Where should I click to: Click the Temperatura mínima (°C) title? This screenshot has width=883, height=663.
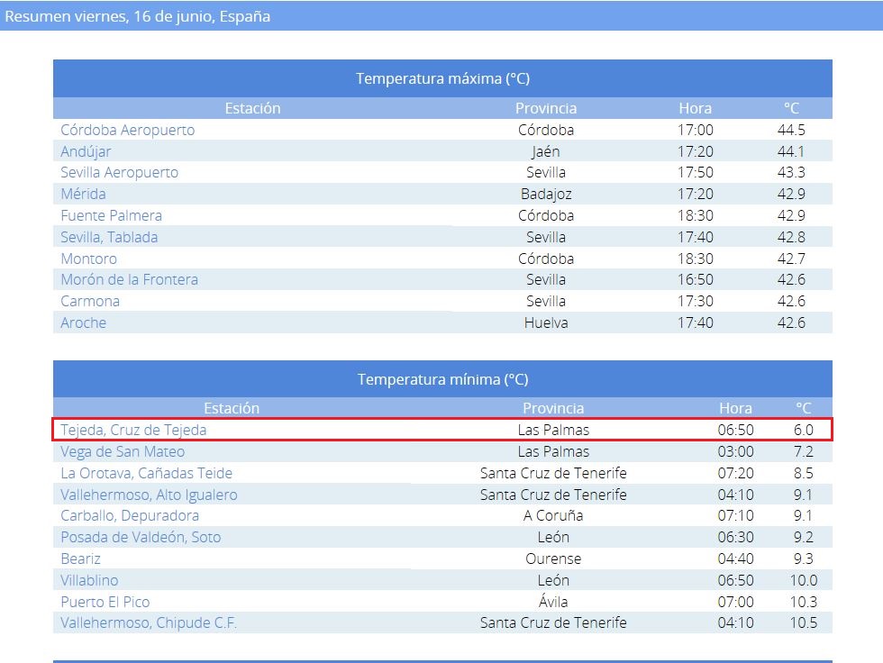pyautogui.click(x=442, y=379)
